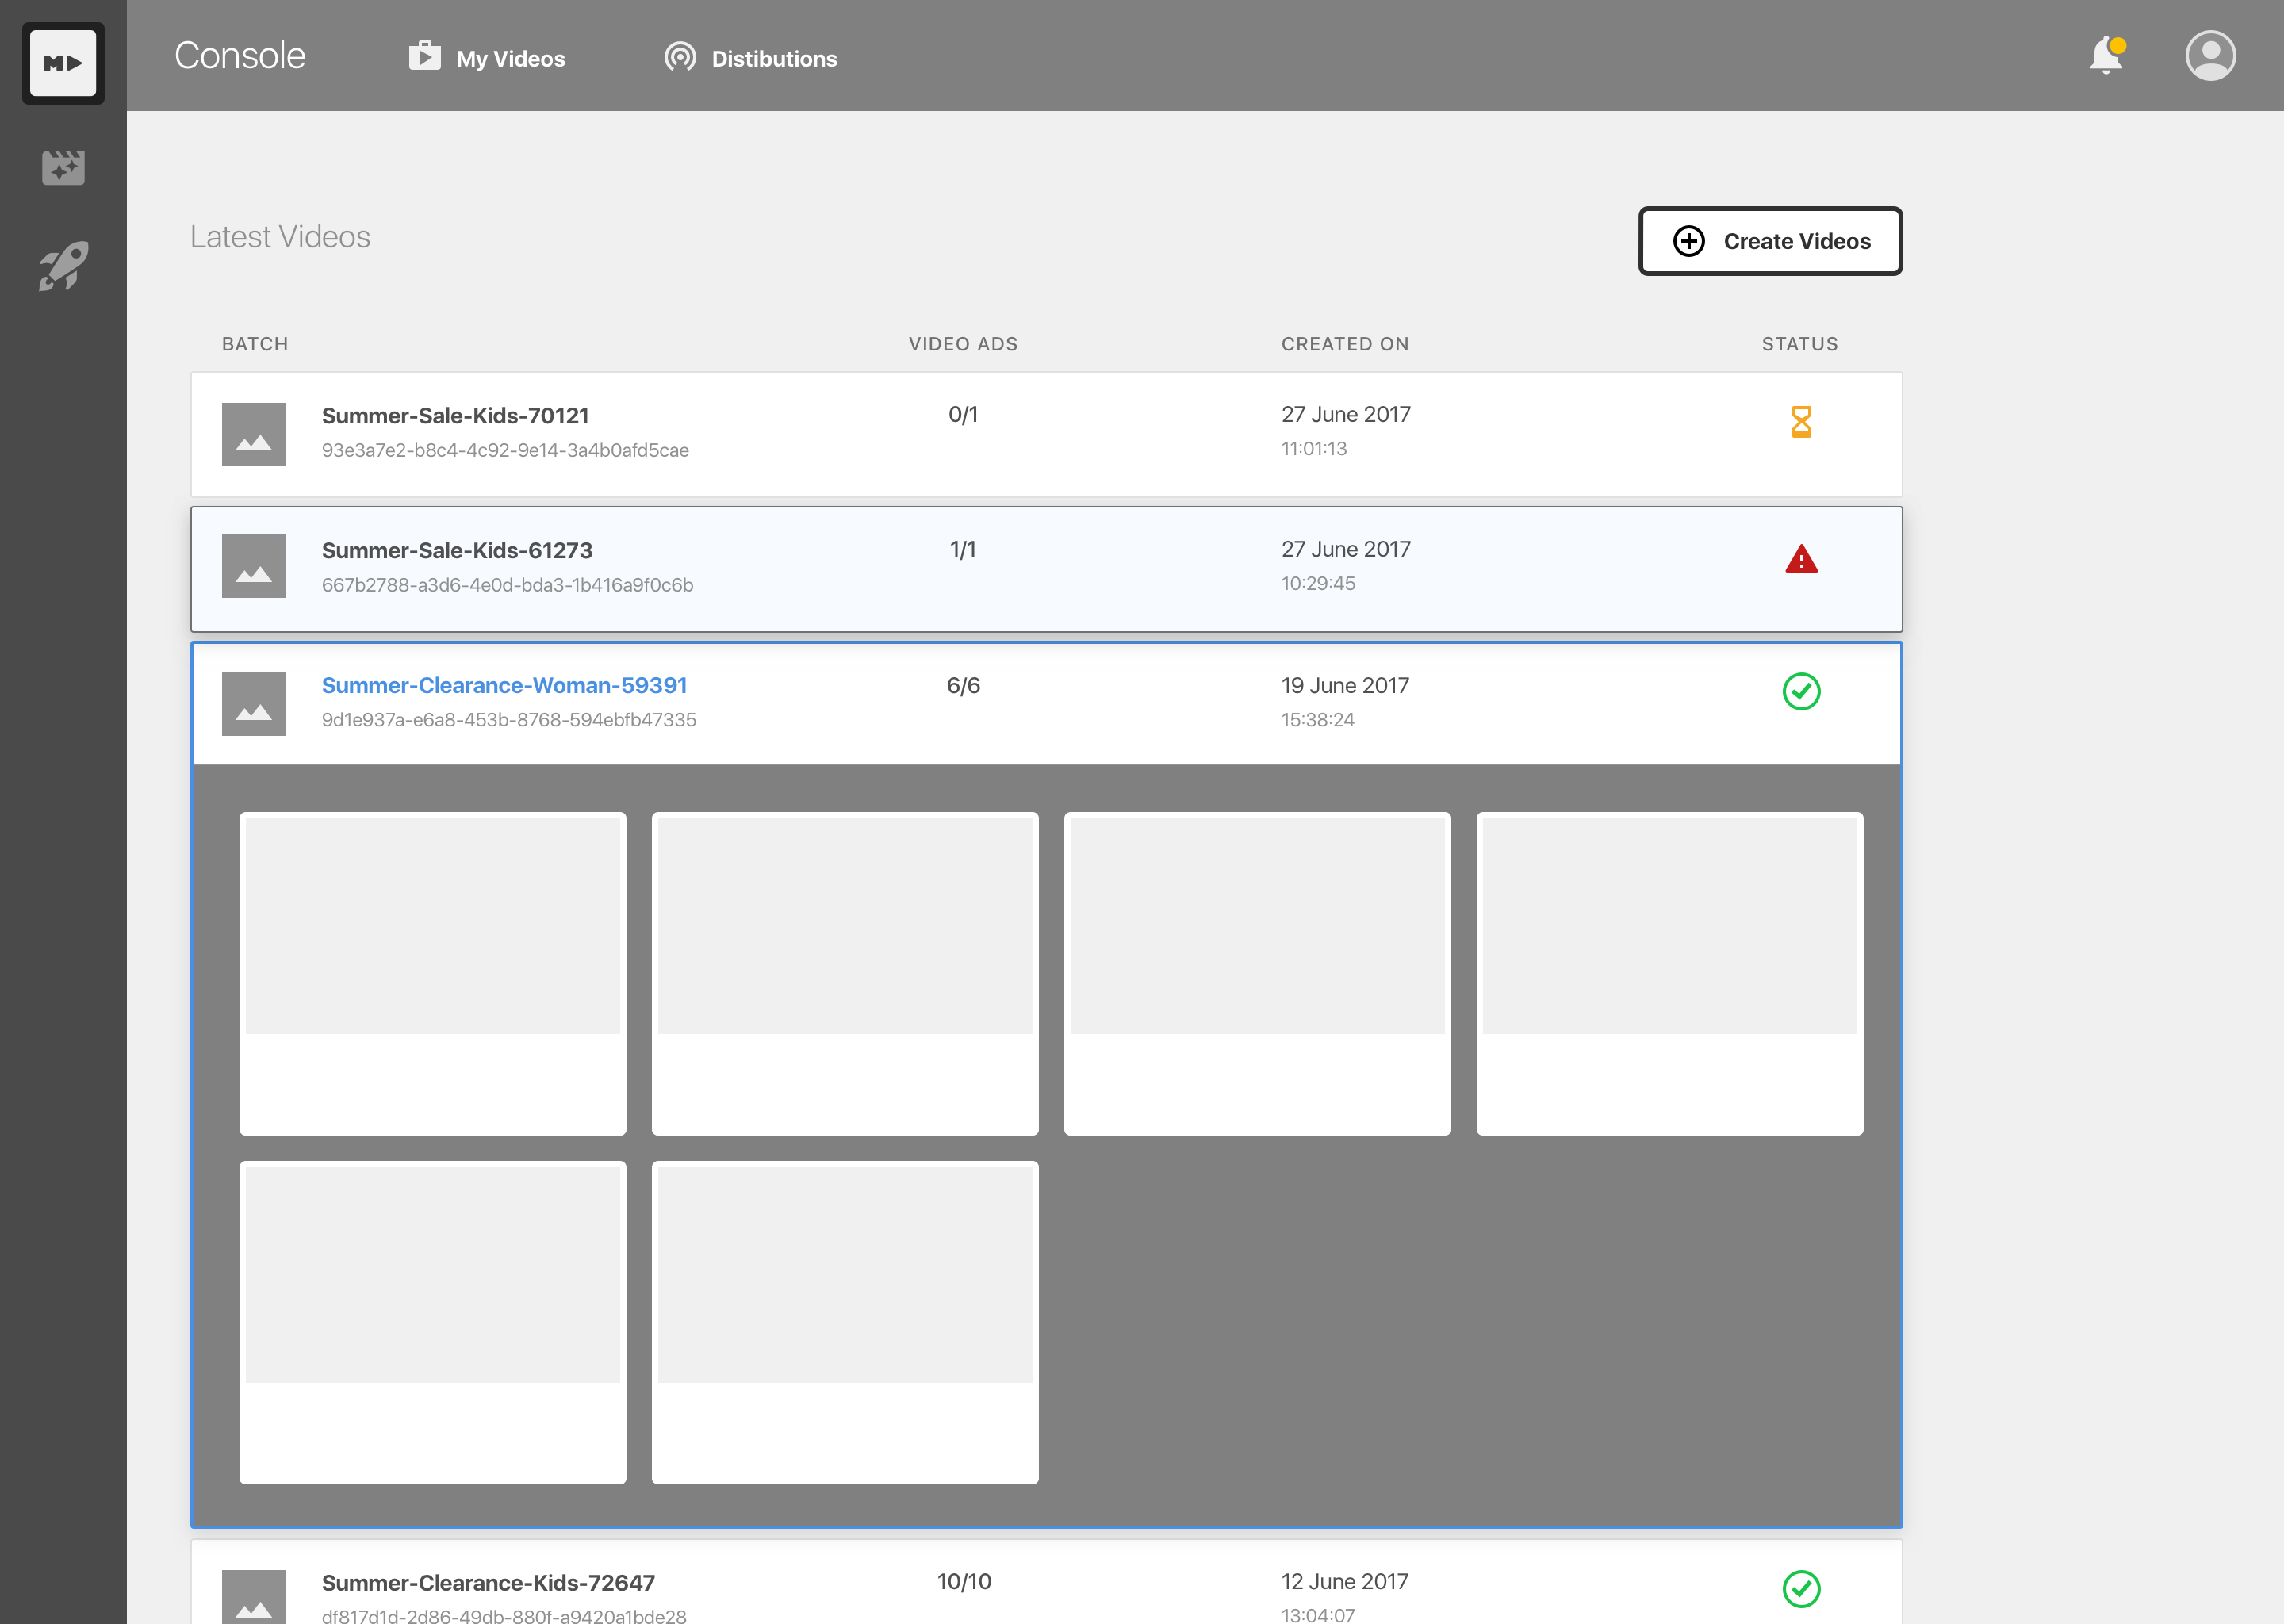Select the fourth video card in top row
This screenshot has height=1624, width=2284.
click(1669, 972)
